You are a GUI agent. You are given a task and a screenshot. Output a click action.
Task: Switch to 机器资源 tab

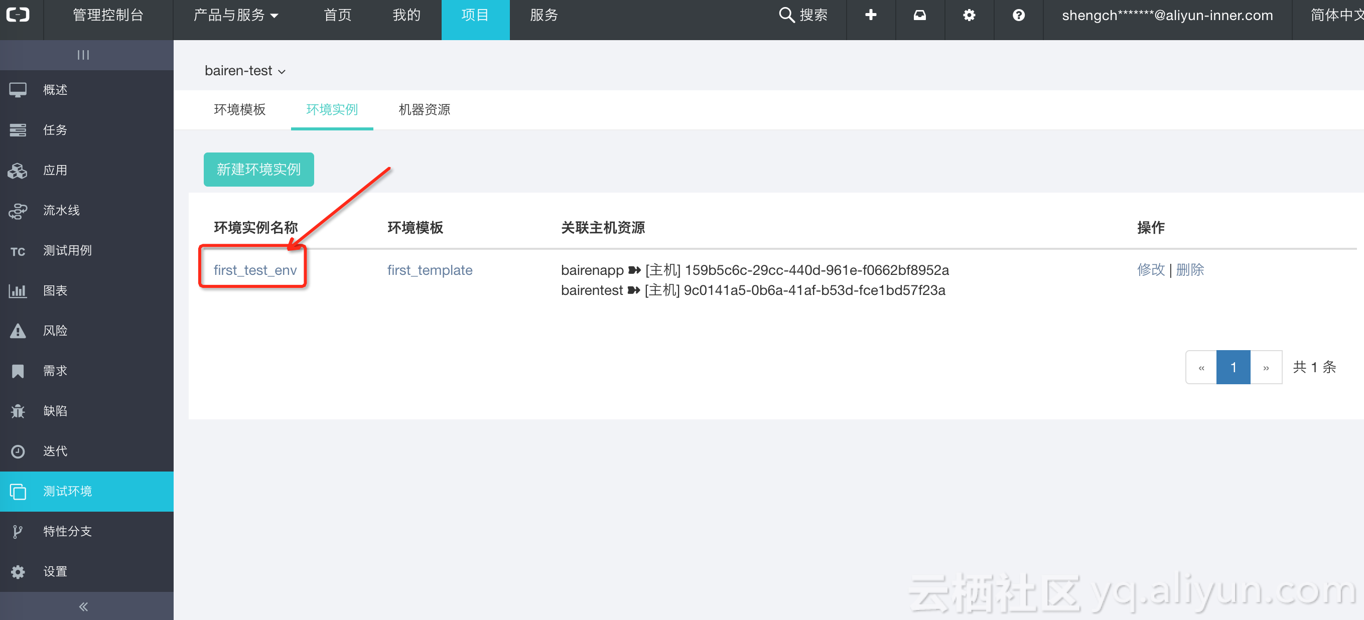[424, 109]
